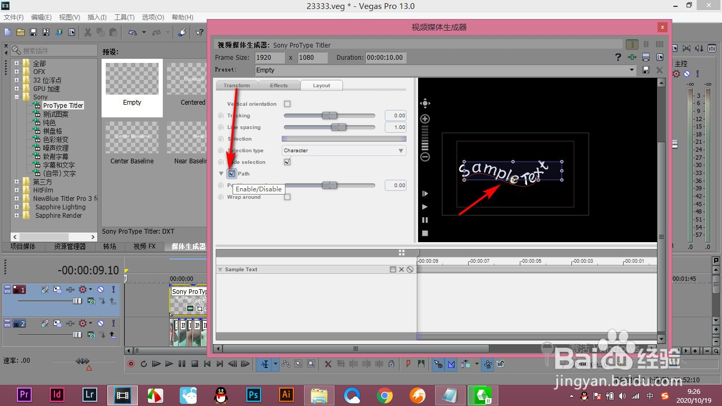The height and width of the screenshot is (406, 722).
Task: Save preset using floppy icon beside Preset
Action: click(x=645, y=70)
